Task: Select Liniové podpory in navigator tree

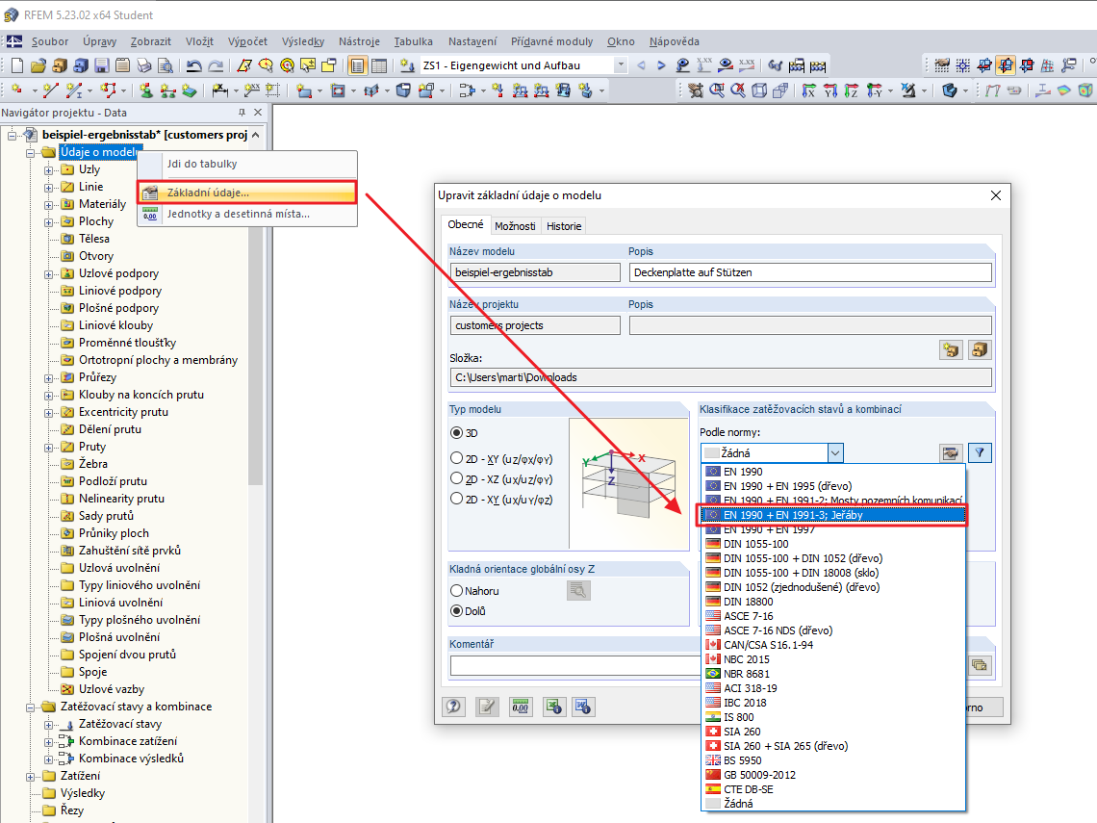Action: 119,291
